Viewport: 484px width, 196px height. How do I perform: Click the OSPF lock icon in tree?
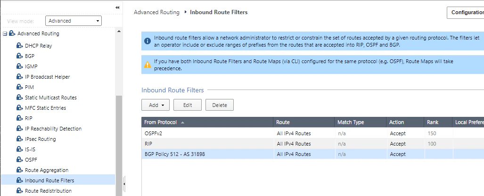point(20,160)
